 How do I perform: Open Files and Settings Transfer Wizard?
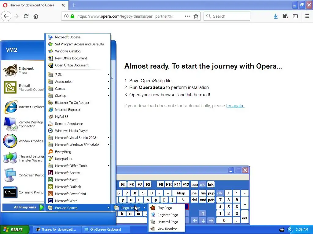(23, 158)
